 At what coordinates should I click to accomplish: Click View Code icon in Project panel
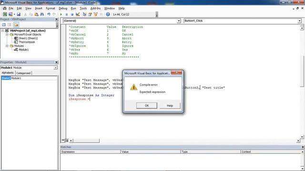(4, 25)
